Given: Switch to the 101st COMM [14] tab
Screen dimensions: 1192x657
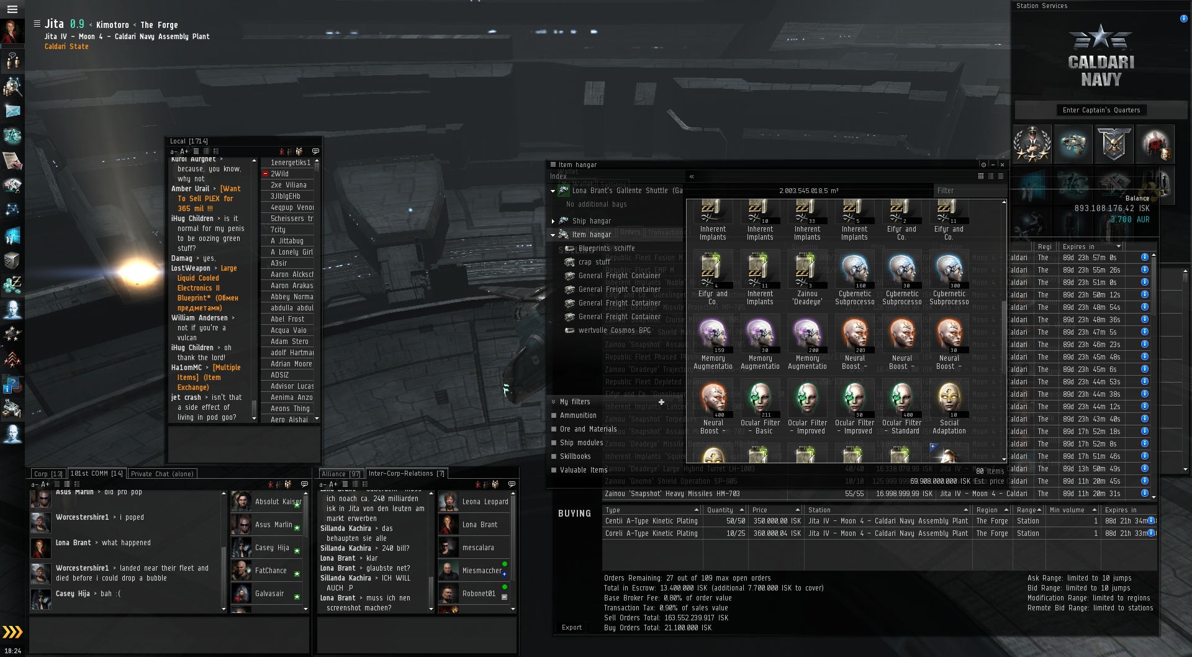Looking at the screenshot, I should (x=96, y=473).
